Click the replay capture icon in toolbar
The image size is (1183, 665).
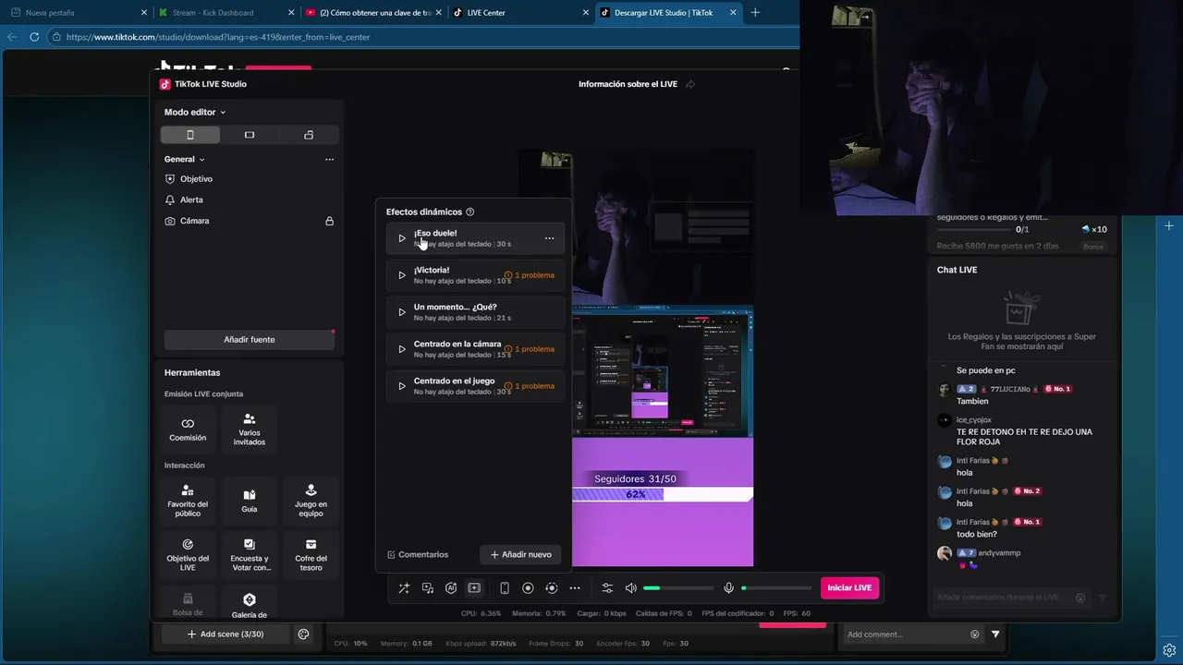point(552,588)
